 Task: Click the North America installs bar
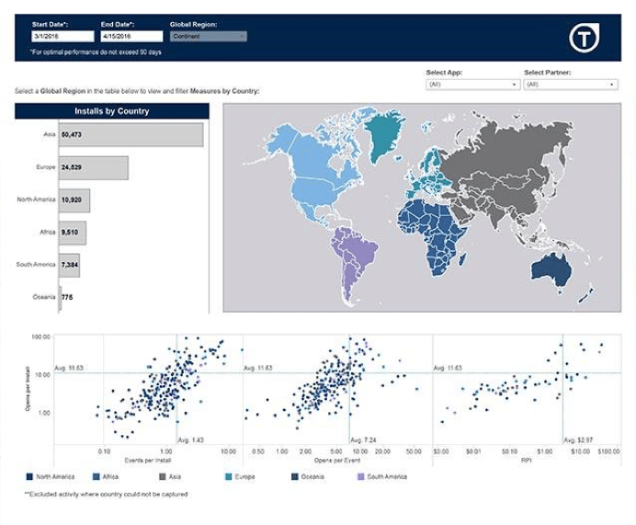(x=74, y=200)
